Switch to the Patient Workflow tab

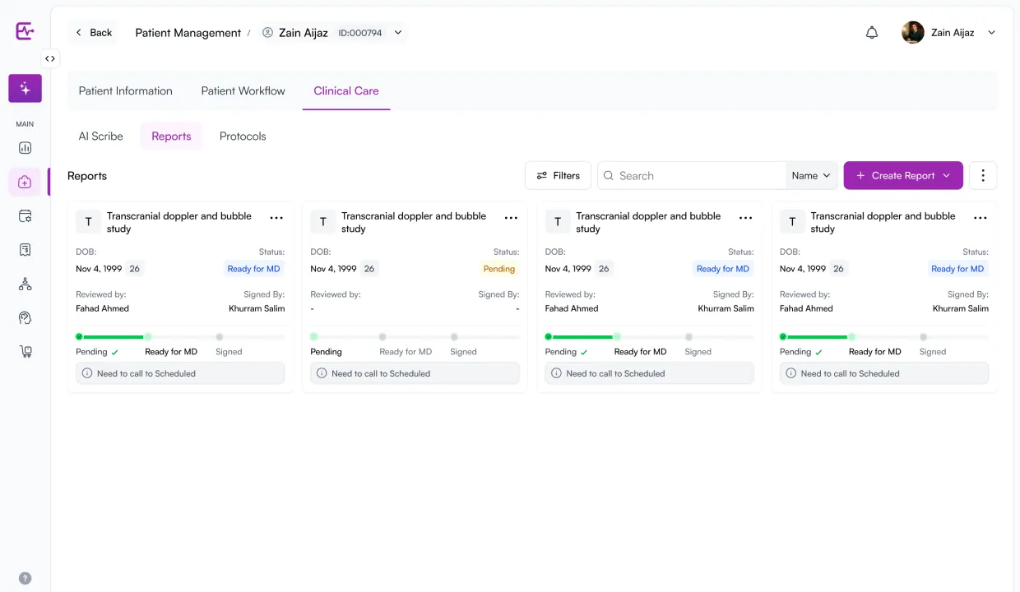pos(243,90)
